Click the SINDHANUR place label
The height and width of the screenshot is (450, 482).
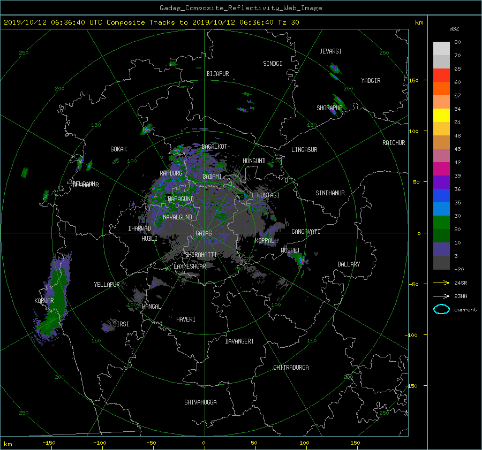click(330, 193)
